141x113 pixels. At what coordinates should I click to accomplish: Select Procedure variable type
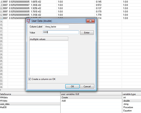coord(132,107)
